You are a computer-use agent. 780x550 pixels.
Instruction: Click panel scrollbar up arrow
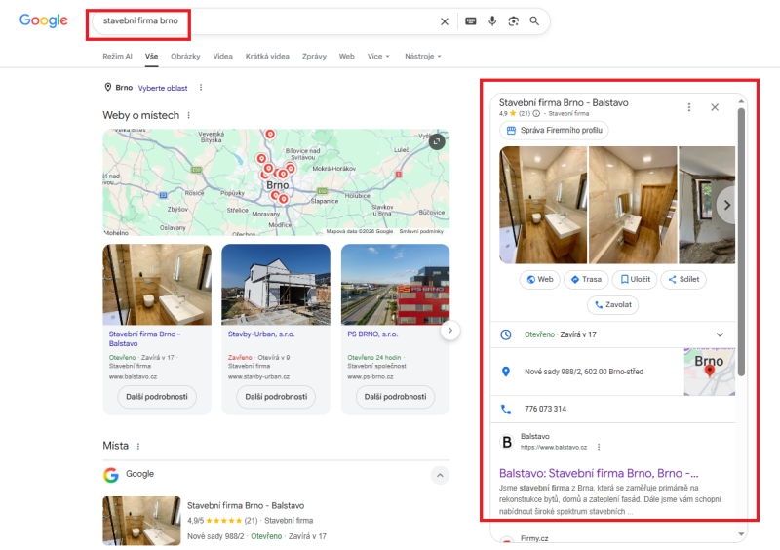741,101
